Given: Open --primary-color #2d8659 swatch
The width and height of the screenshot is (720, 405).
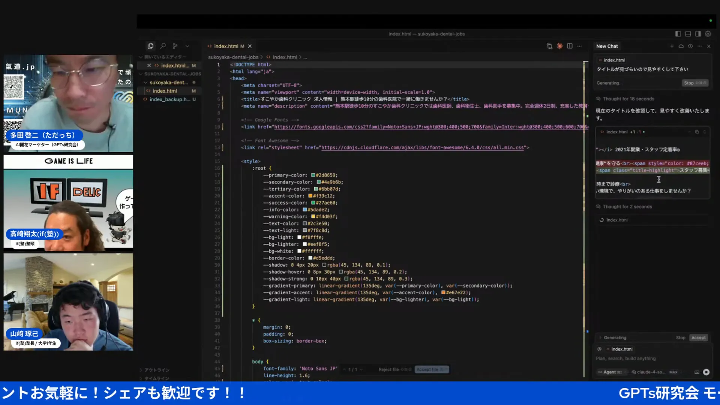Looking at the screenshot, I should point(313,175).
